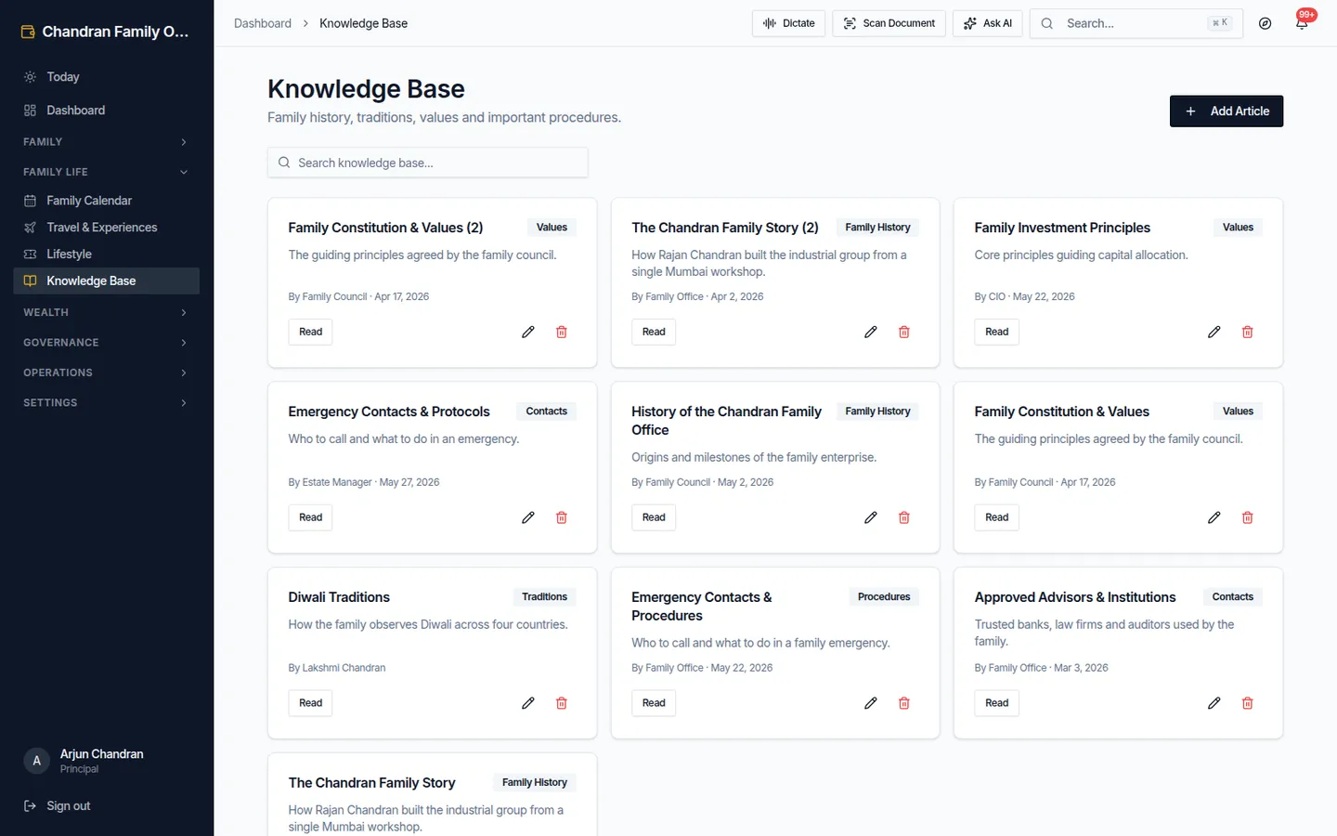This screenshot has width=1337, height=836.
Task: Open Travel & Experiences in sidebar
Action: coord(107,228)
